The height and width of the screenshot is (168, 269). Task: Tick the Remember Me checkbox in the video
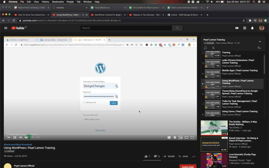click(84, 103)
